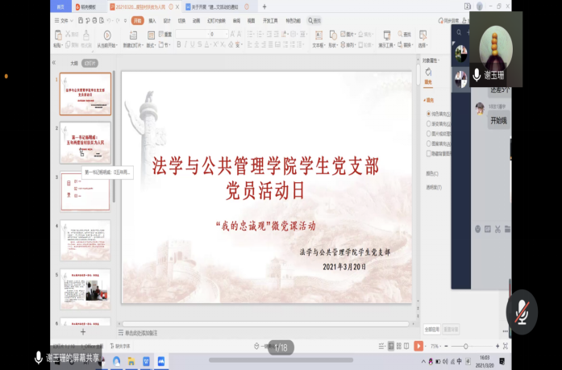Select the second slide thumbnail
562x370 pixels.
85,142
